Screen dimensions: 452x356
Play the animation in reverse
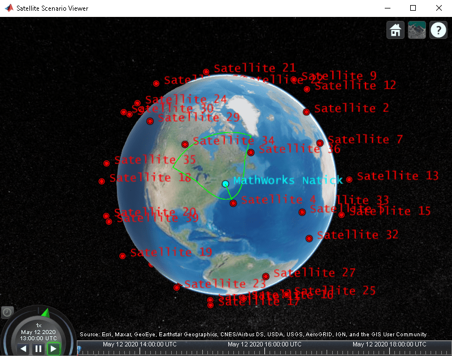tap(23, 349)
